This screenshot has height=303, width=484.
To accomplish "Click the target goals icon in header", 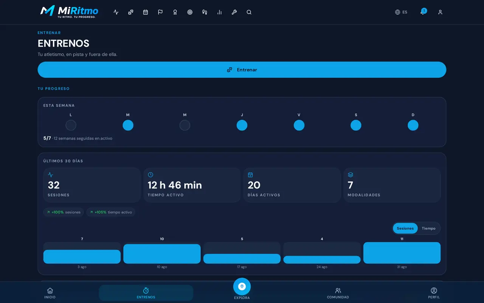I will (x=190, y=12).
